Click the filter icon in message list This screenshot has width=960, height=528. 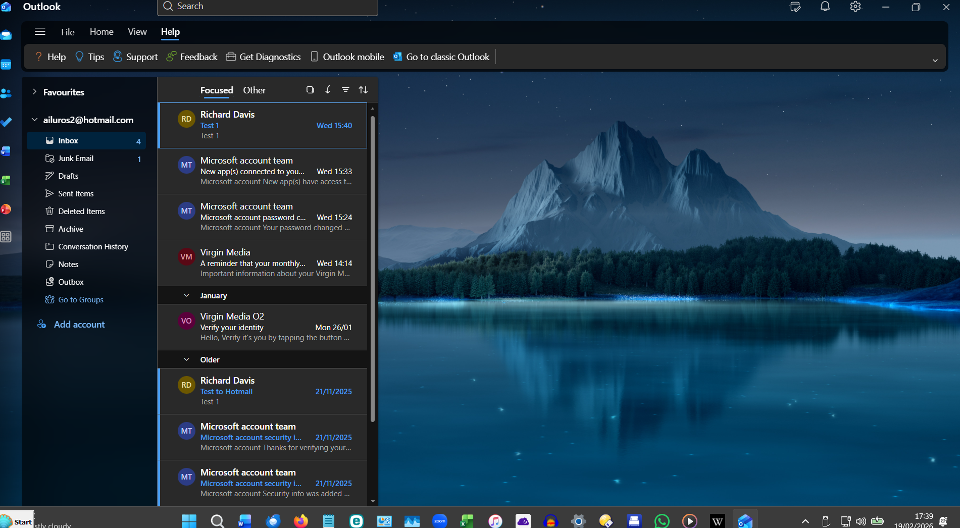coord(345,90)
